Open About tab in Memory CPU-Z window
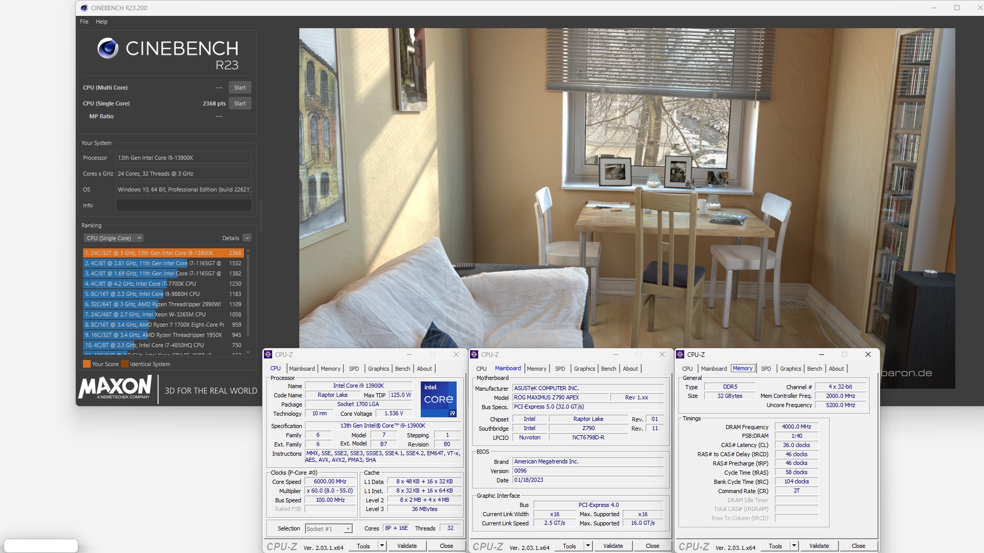 [x=836, y=369]
